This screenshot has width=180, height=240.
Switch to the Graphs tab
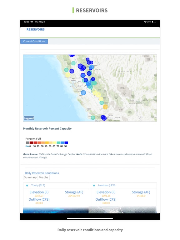coord(44,177)
